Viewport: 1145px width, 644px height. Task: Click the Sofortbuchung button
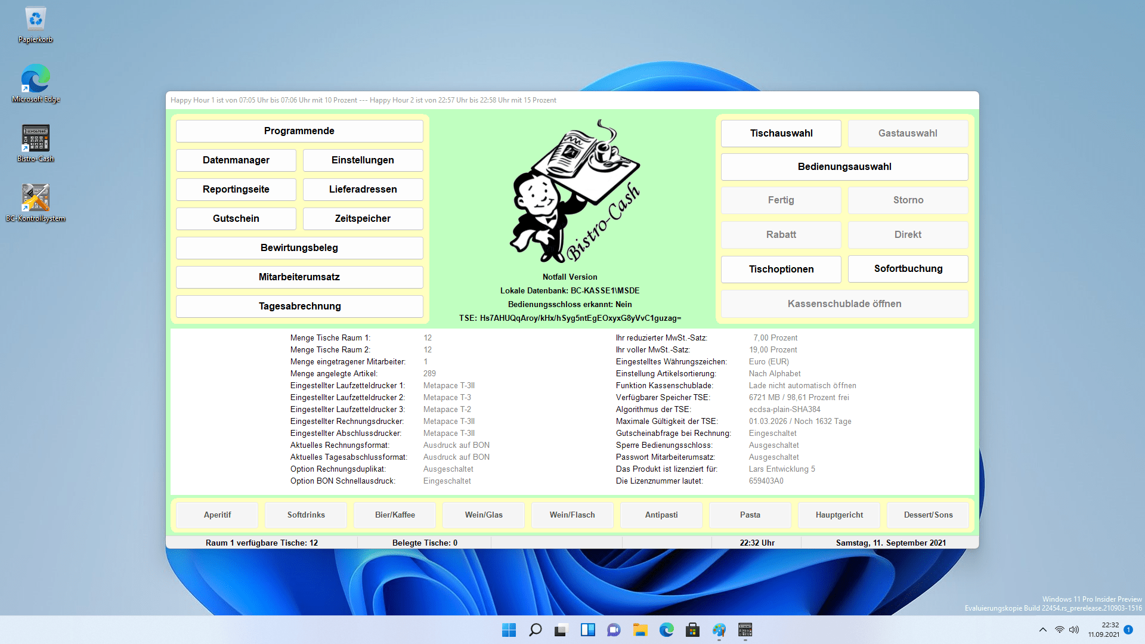click(908, 269)
